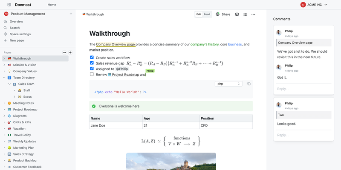Image resolution: width=341 pixels, height=170 pixels.
Task: Open Product Backlog page in sidebar
Action: [25, 161]
